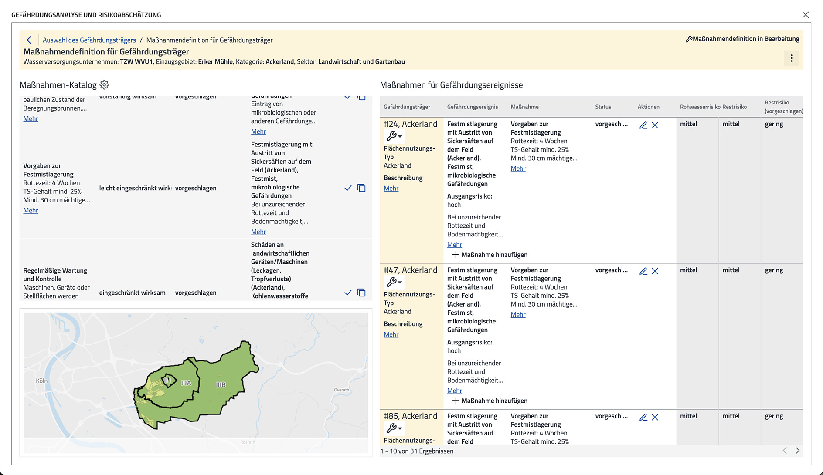Expand the wrench dropdown arrow for #86
Image resolution: width=823 pixels, height=475 pixels.
pyautogui.click(x=400, y=429)
